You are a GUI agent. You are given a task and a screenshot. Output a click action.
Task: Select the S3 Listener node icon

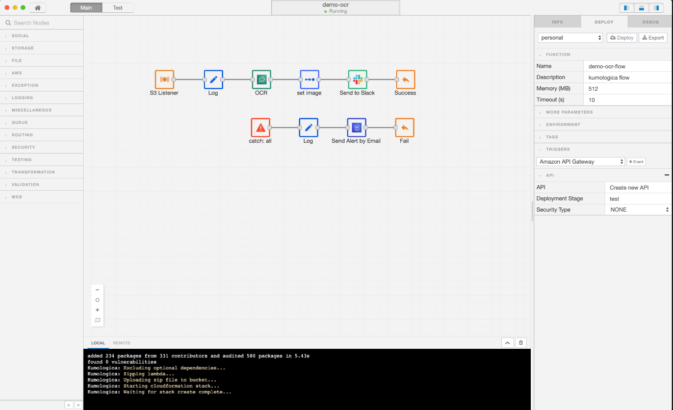(x=165, y=80)
